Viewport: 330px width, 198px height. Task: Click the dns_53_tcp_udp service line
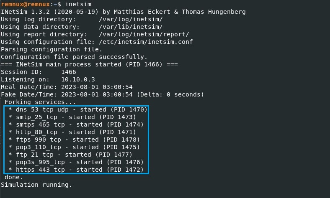(x=78, y=109)
